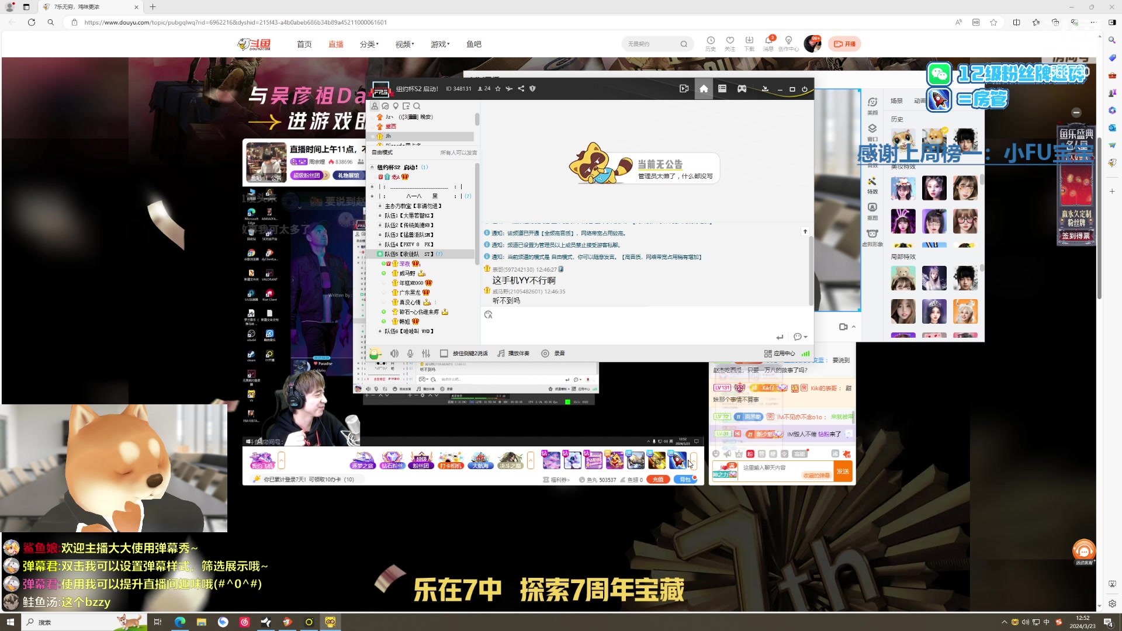Start recording with the 录音 button
Screen dimensions: 1122x631
[553, 353]
